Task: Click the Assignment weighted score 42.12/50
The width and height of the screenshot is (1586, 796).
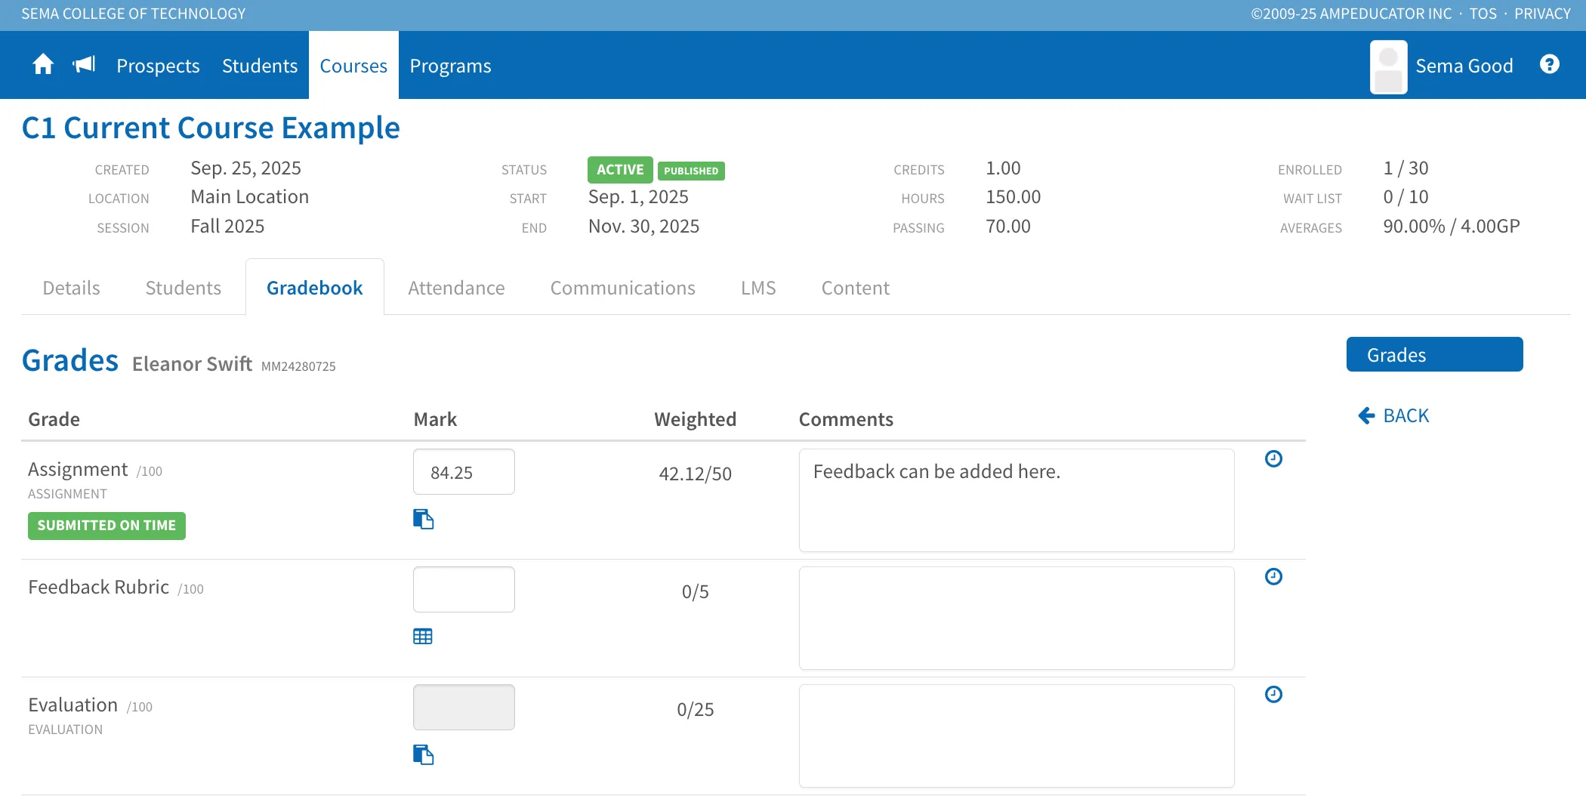Action: 695,474
